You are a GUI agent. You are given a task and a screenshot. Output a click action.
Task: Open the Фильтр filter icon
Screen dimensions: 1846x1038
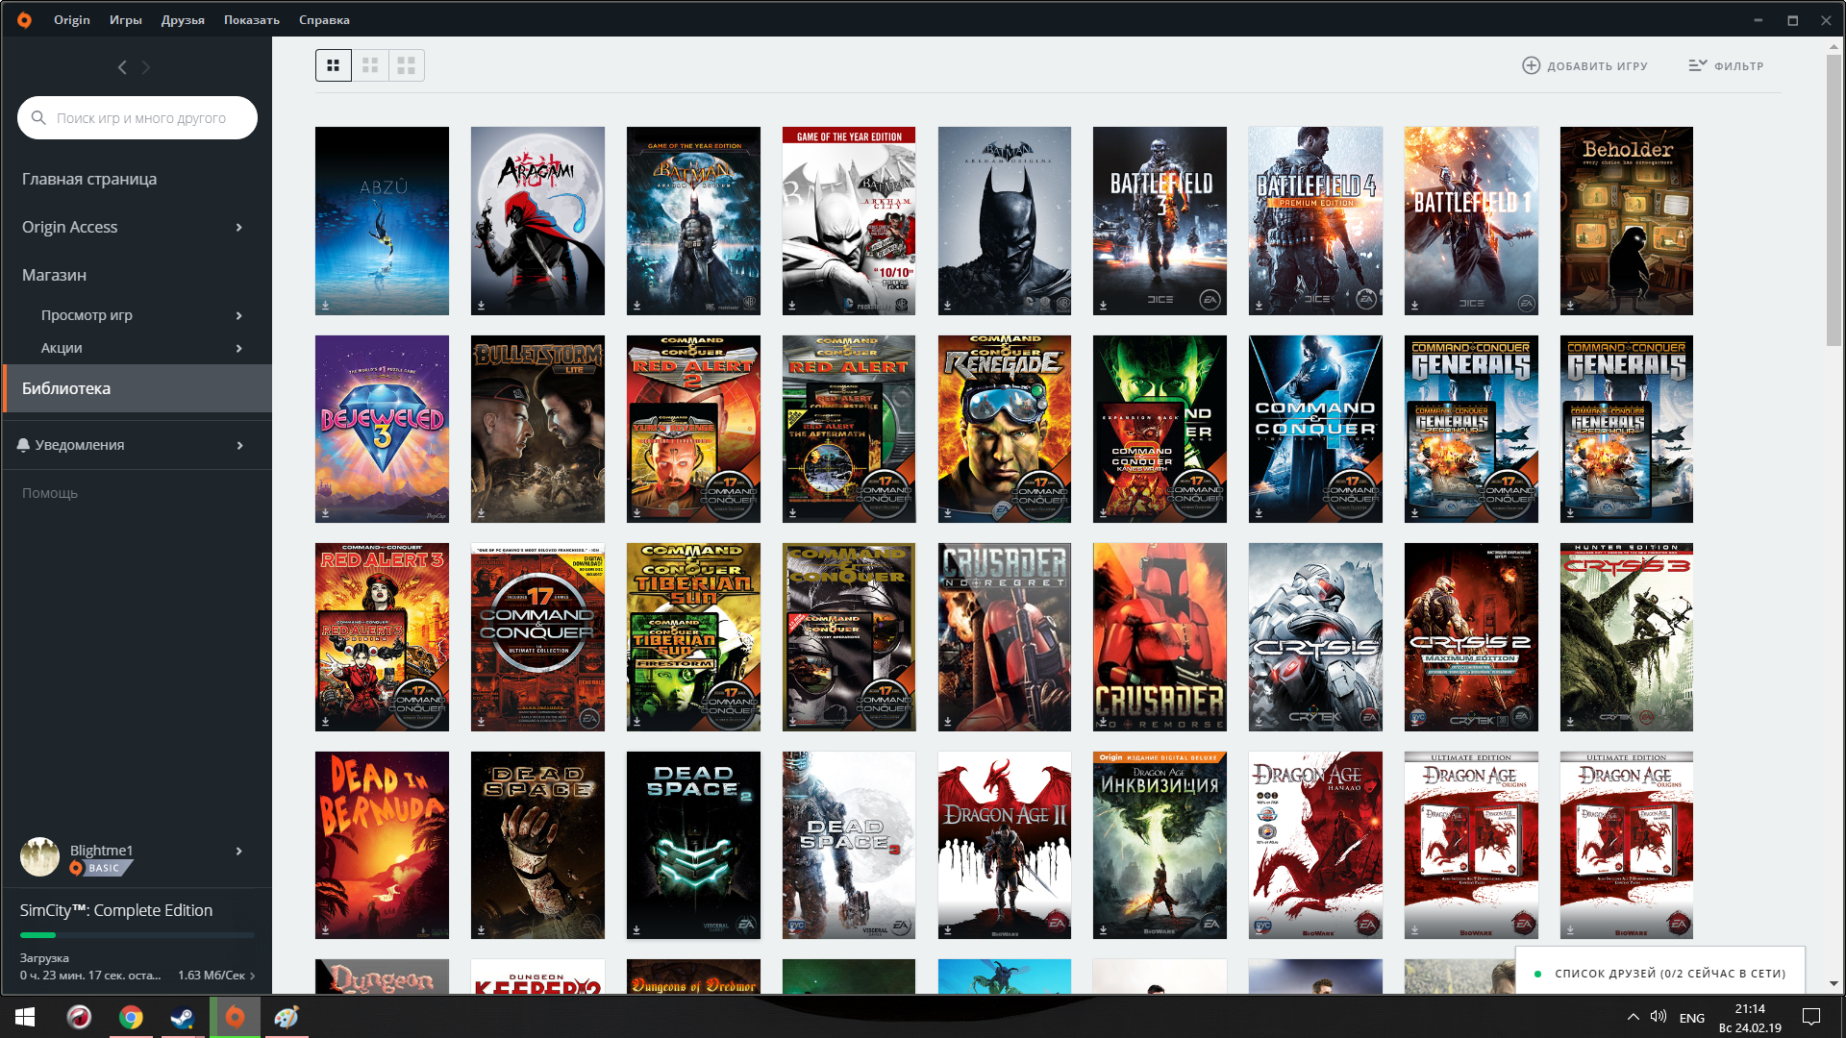pyautogui.click(x=1698, y=65)
